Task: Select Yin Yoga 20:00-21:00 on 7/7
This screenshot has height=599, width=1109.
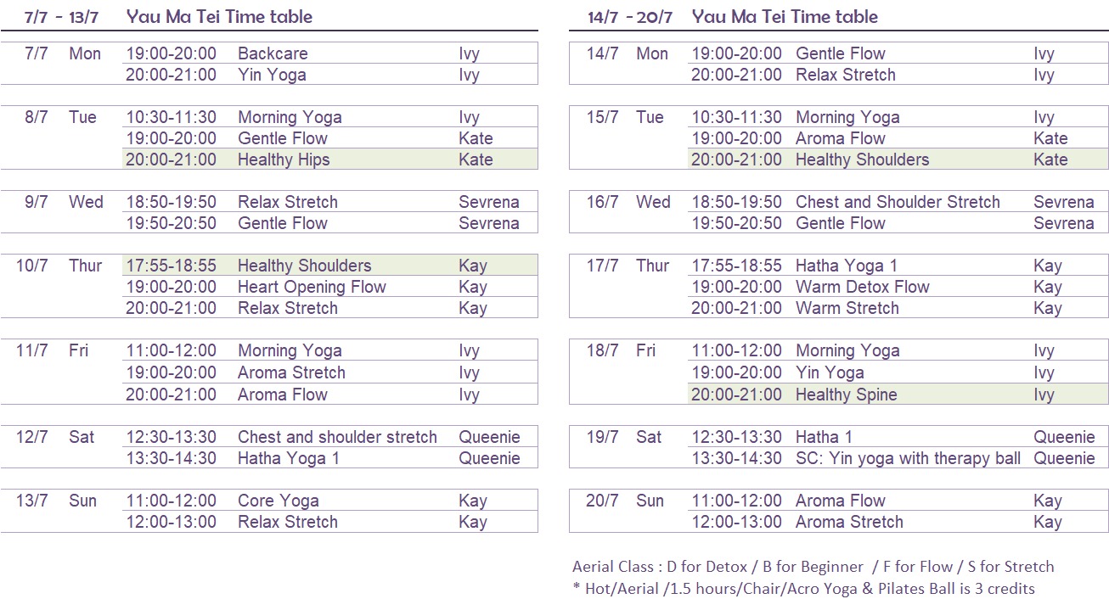Action: coord(329,74)
